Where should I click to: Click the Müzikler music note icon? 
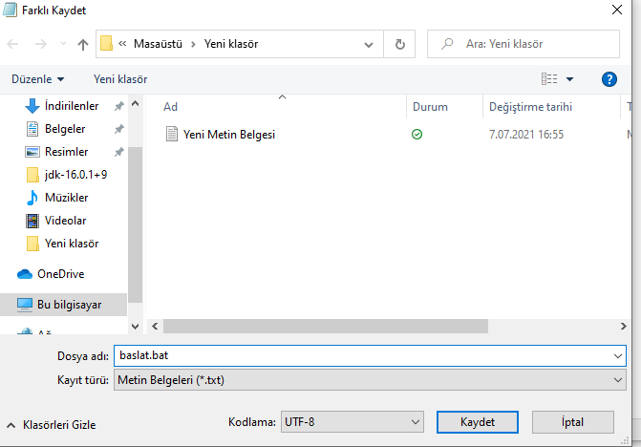[x=32, y=198]
